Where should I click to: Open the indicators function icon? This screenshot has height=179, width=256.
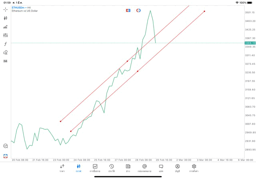[x=6, y=44]
